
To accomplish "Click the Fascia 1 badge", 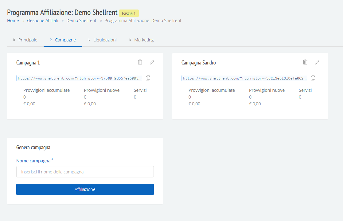I will pos(129,13).
